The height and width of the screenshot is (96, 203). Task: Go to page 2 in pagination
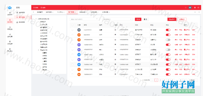coord(160,80)
